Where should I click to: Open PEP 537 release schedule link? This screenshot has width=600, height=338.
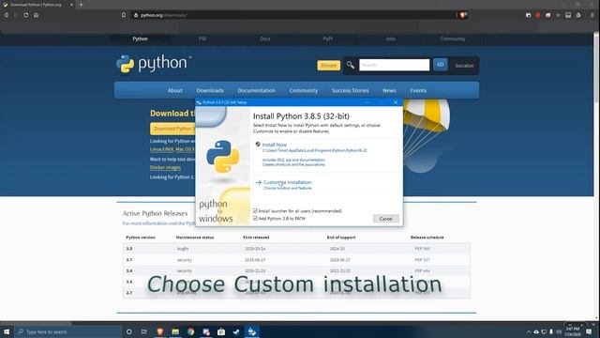pyautogui.click(x=422, y=260)
